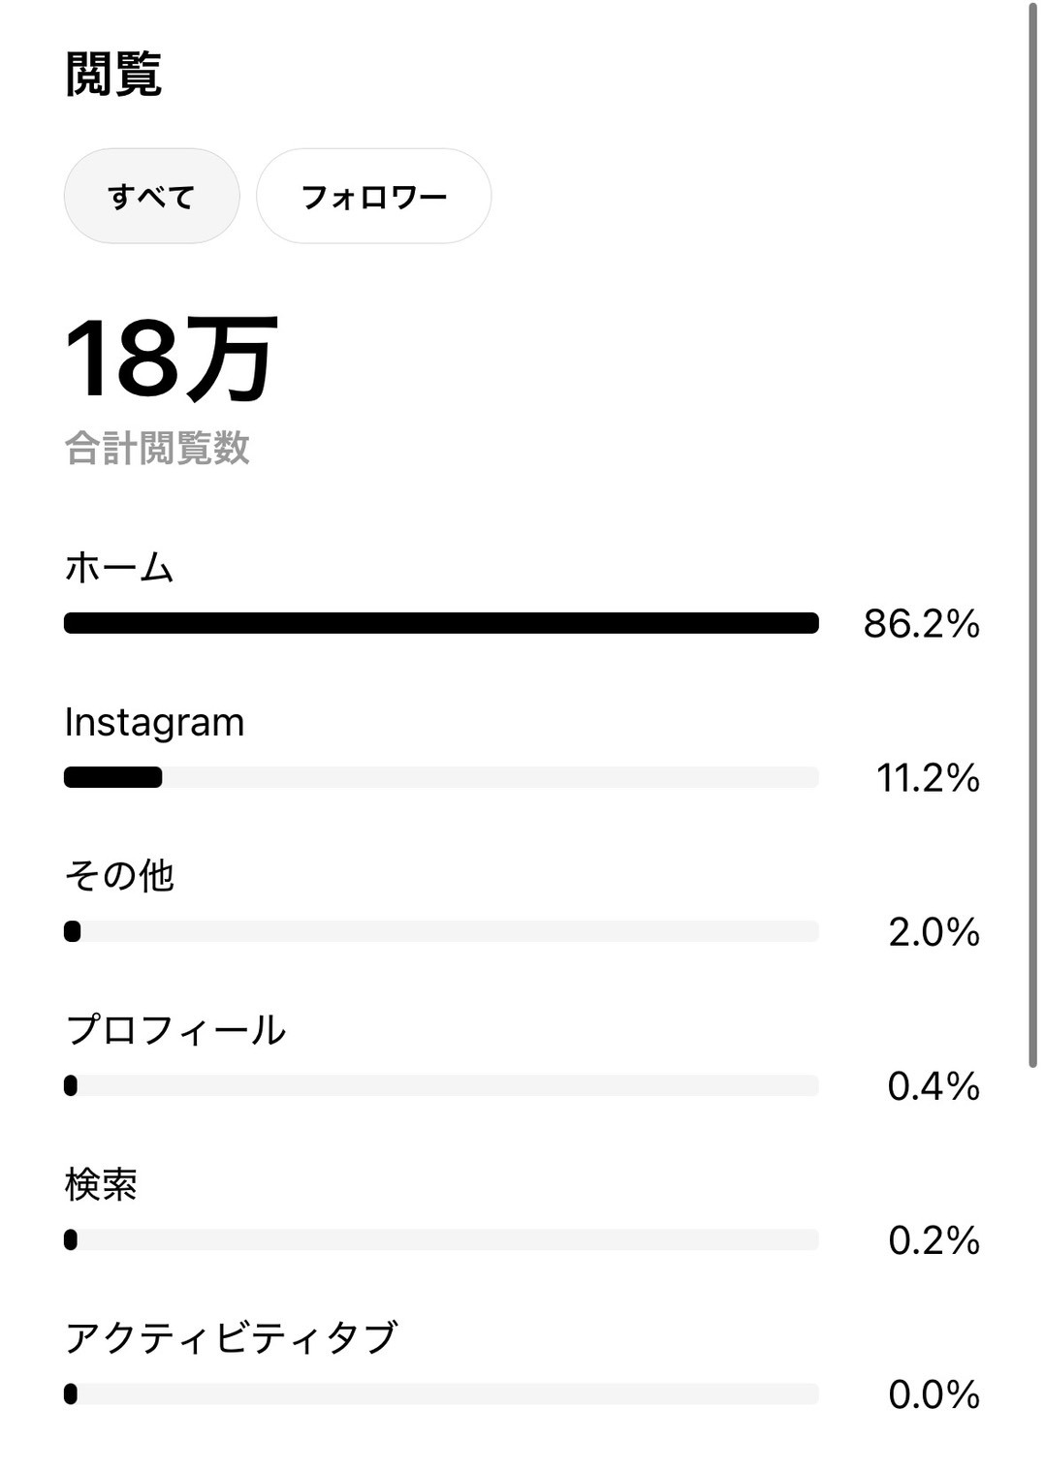This screenshot has width=1045, height=1471.
Task: Select the プロフィール source label
Action: (x=174, y=1030)
